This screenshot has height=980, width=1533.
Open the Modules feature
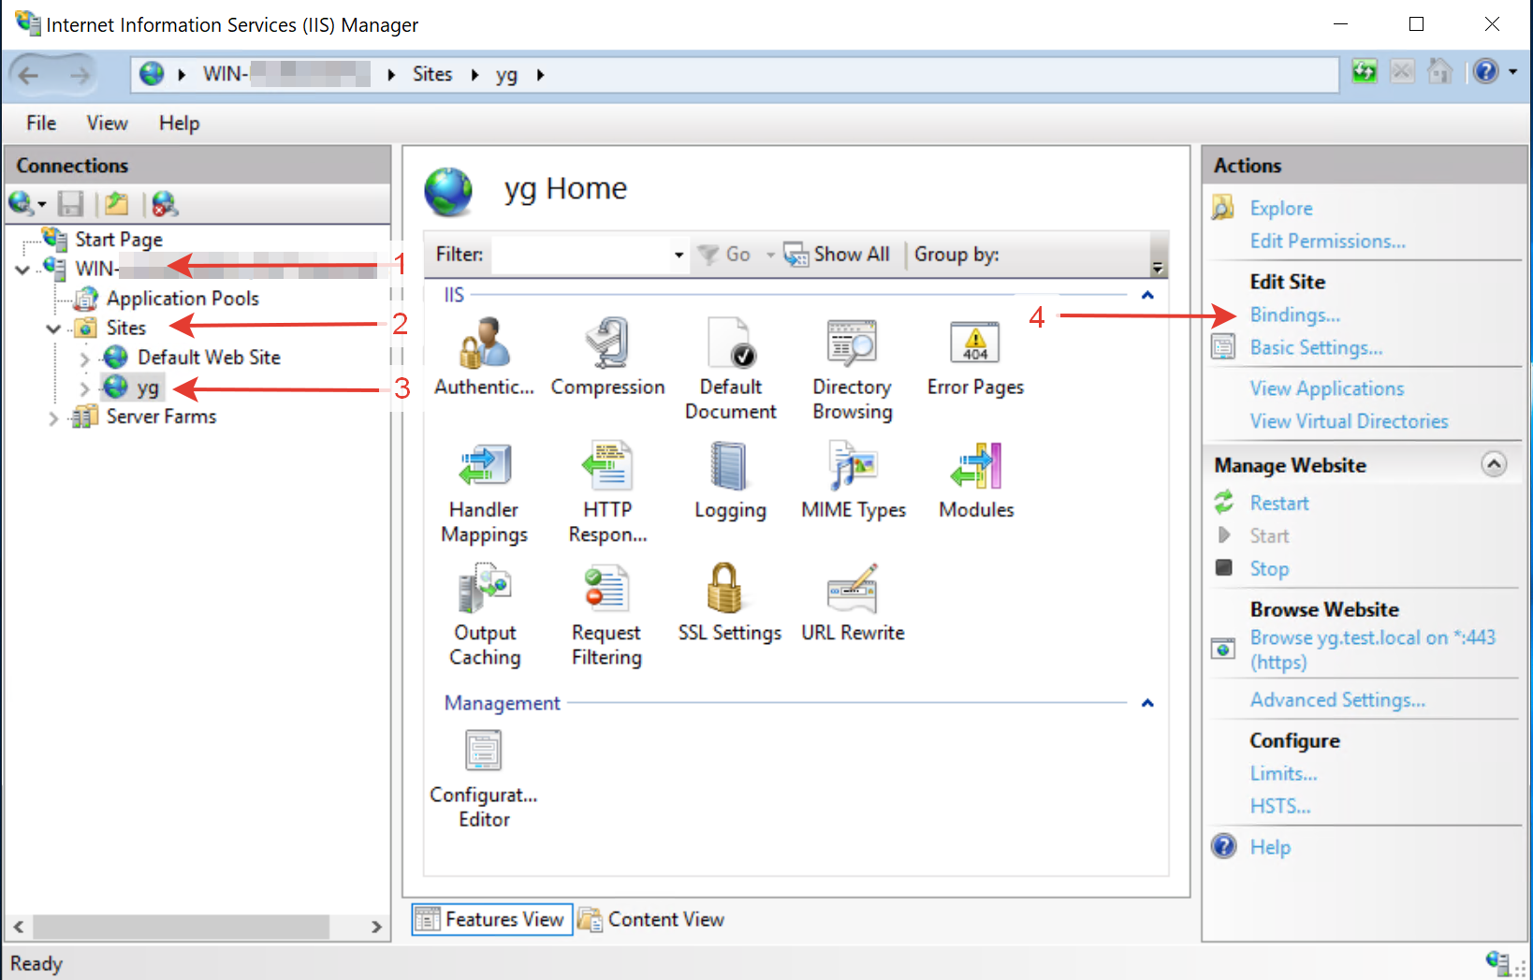point(976,481)
